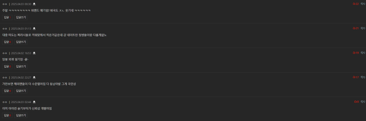Report the 22:27 comment via siren icon

34,77
